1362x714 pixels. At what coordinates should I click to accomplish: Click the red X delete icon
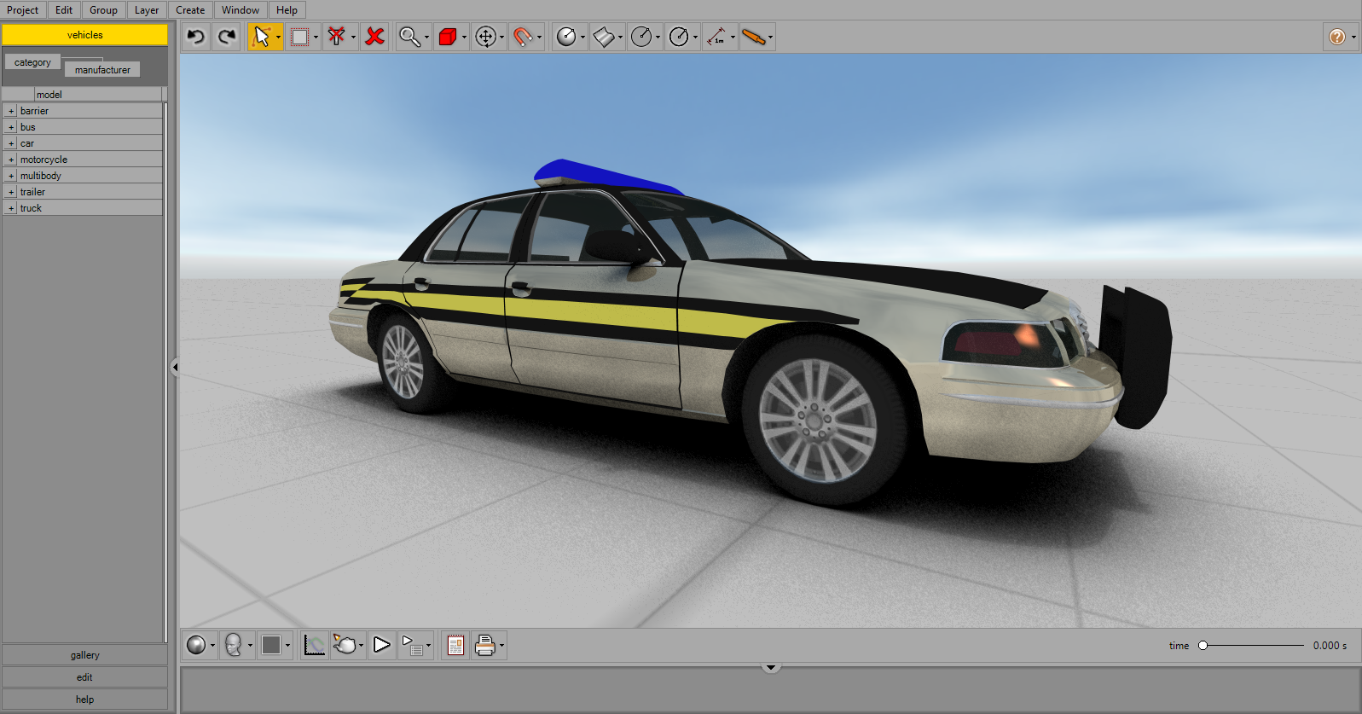point(374,37)
